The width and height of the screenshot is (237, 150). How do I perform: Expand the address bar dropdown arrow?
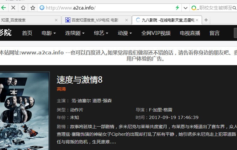[185, 8]
